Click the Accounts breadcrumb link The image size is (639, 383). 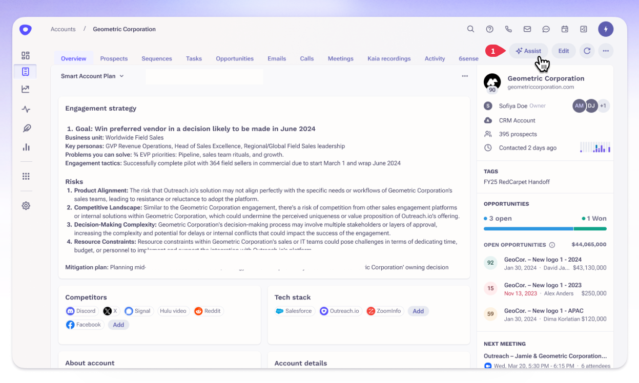(63, 29)
